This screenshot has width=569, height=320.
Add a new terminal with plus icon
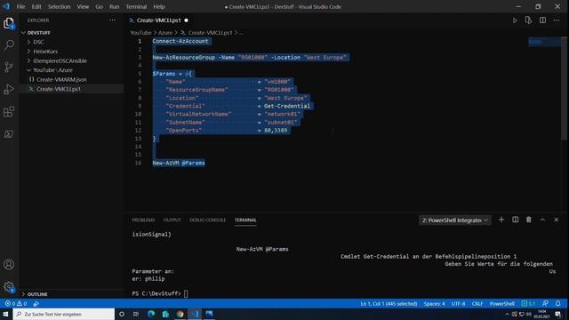click(501, 220)
